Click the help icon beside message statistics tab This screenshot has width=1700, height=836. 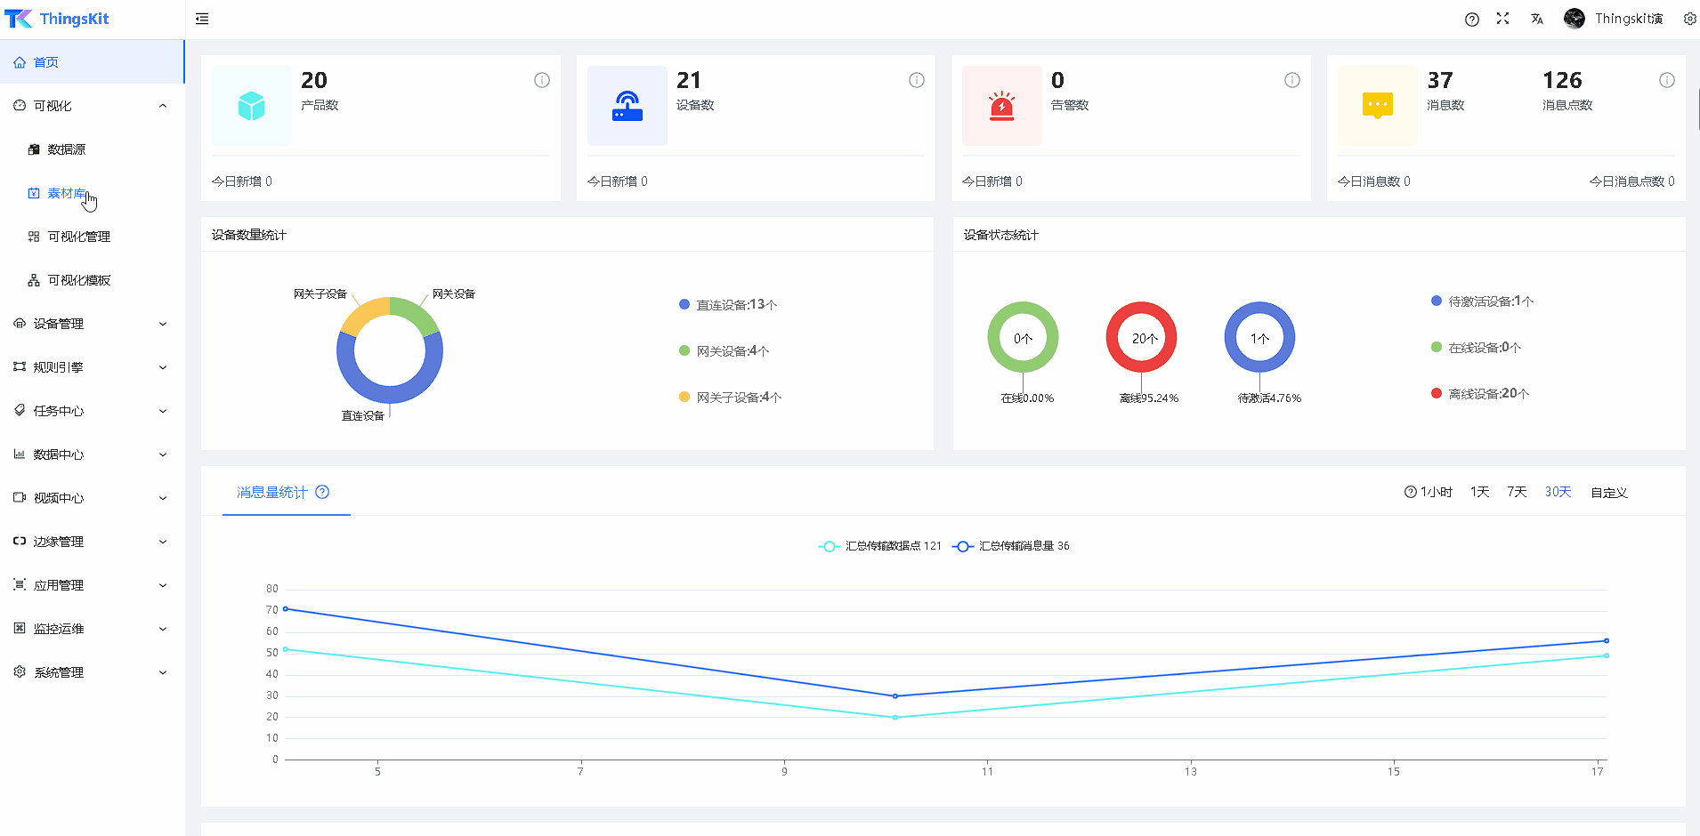[322, 492]
